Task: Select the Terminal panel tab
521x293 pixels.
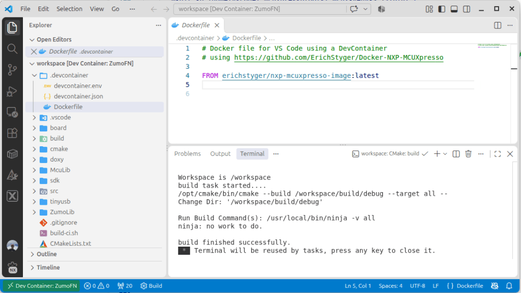Action: pyautogui.click(x=252, y=154)
